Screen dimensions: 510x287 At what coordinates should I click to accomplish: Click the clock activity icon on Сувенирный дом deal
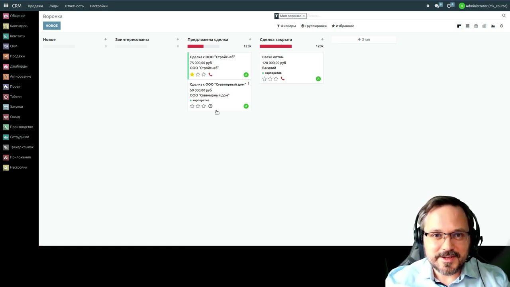point(210,106)
